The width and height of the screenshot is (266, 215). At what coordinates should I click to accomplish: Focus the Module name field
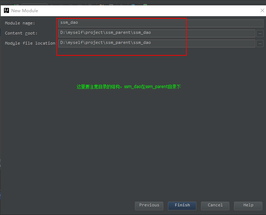161,23
